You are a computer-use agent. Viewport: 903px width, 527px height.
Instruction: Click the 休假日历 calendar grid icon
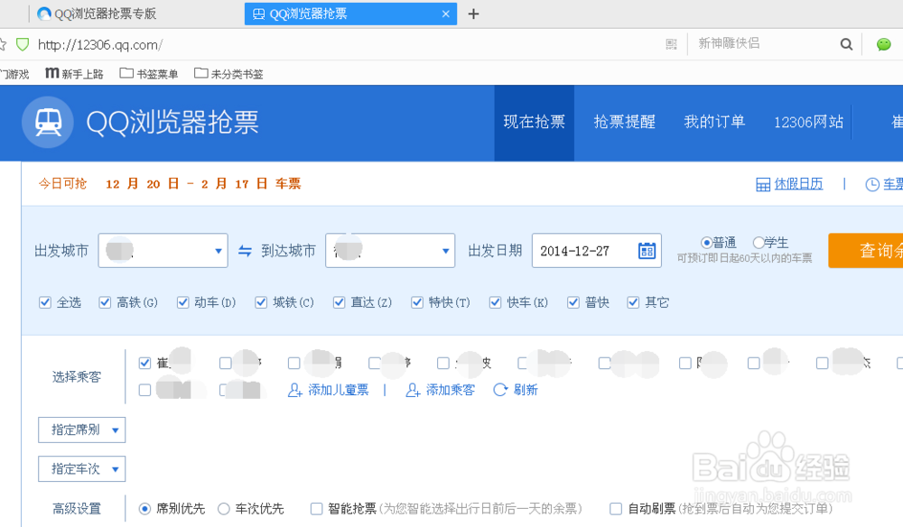tap(763, 184)
